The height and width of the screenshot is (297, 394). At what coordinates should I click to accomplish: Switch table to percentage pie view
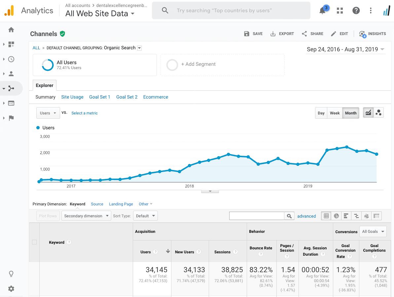(336, 216)
